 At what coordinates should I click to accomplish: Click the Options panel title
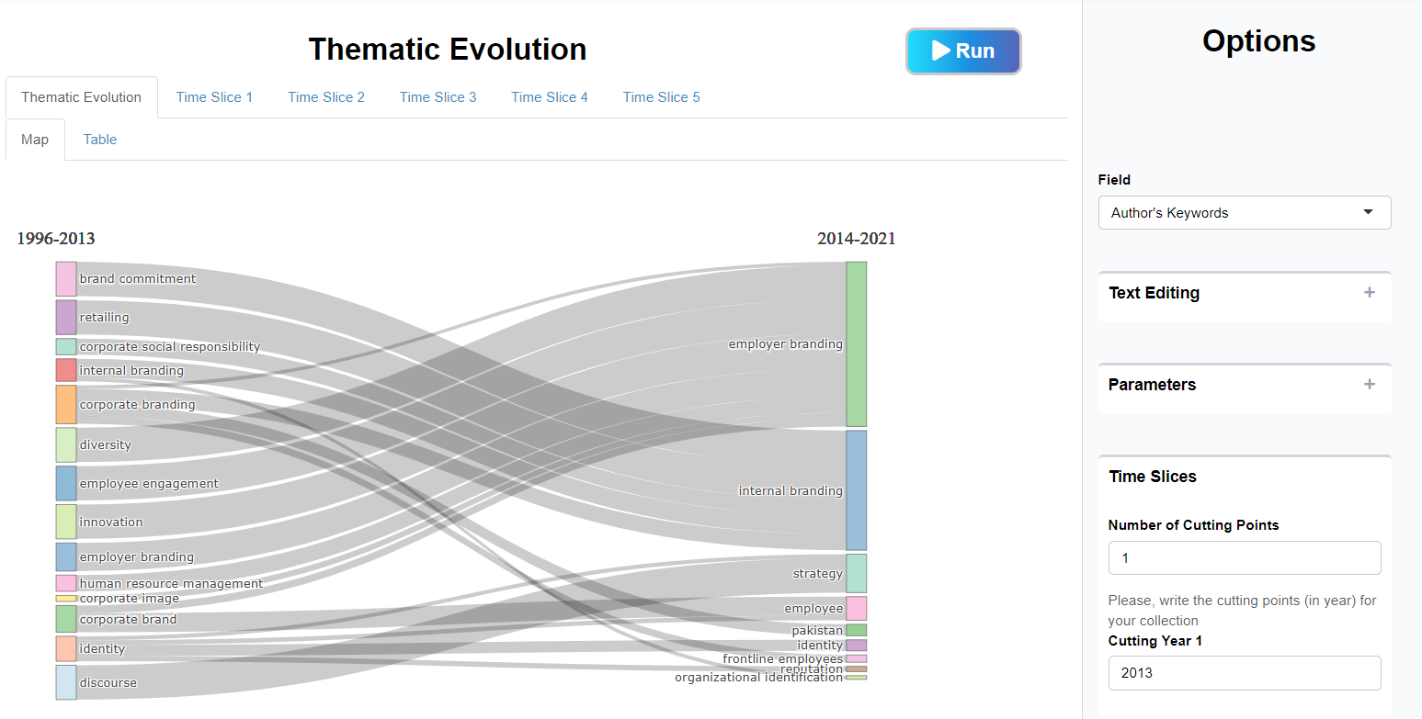(x=1258, y=41)
